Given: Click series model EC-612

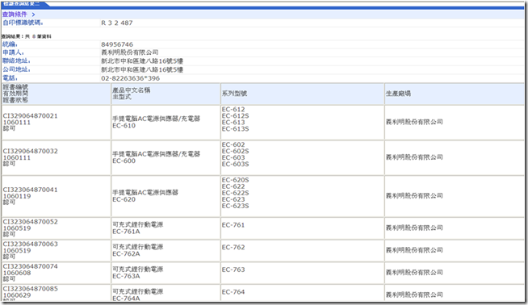Looking at the screenshot, I should (x=233, y=110).
